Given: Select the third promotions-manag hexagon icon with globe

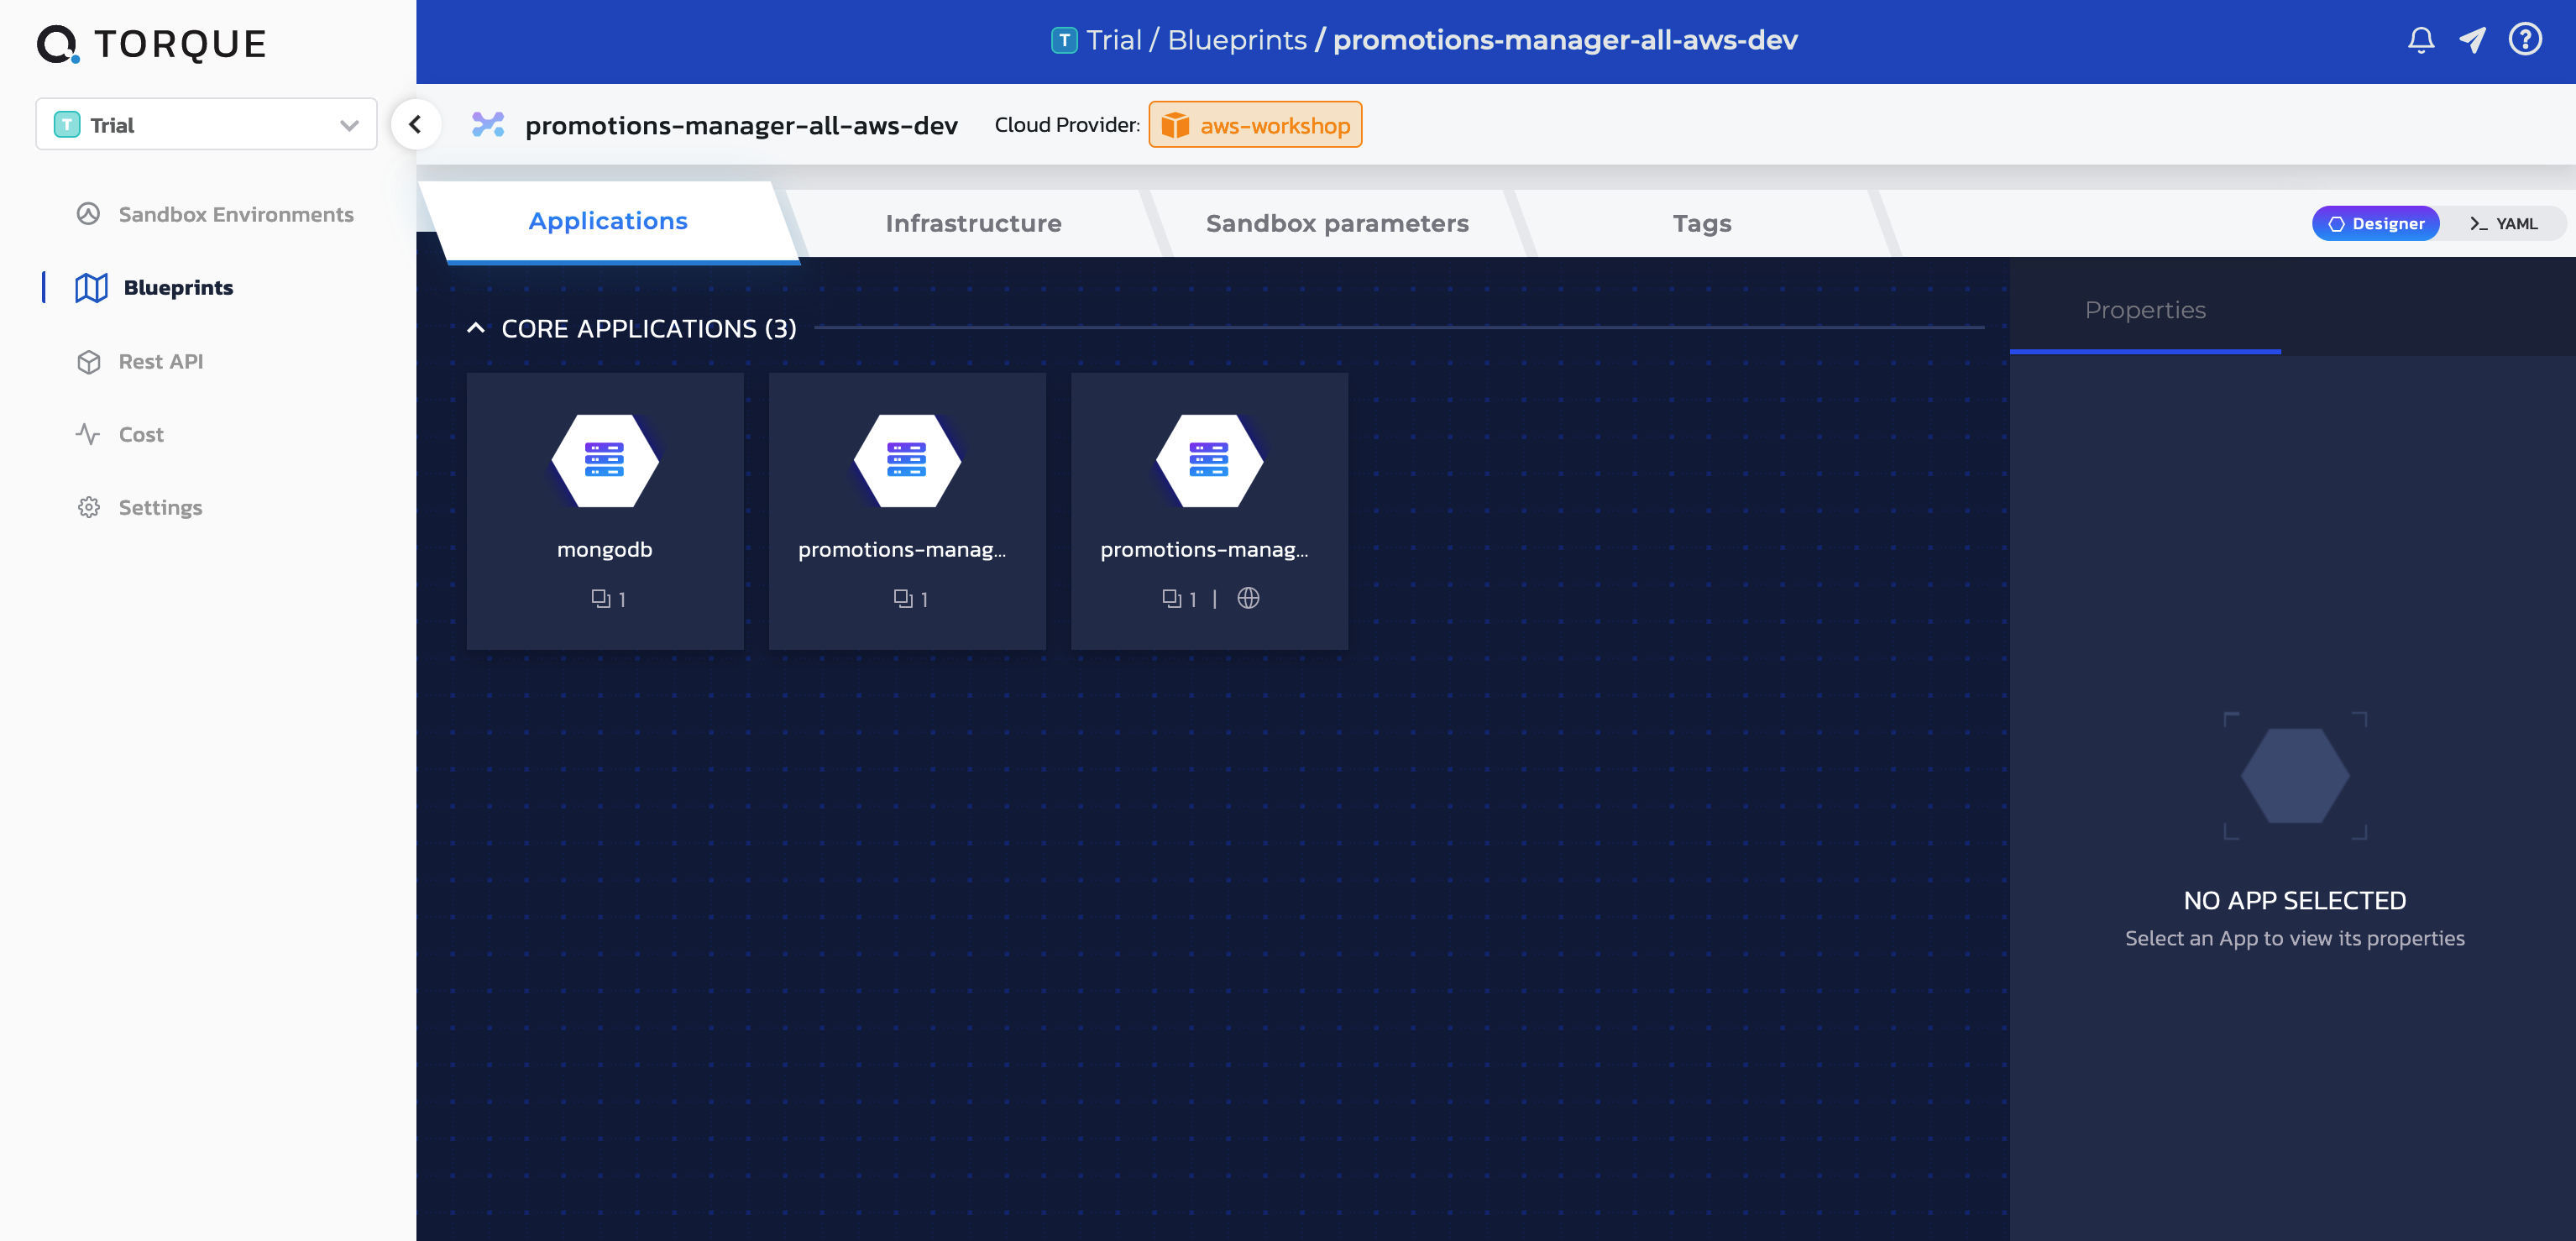Looking at the screenshot, I should click(1209, 460).
